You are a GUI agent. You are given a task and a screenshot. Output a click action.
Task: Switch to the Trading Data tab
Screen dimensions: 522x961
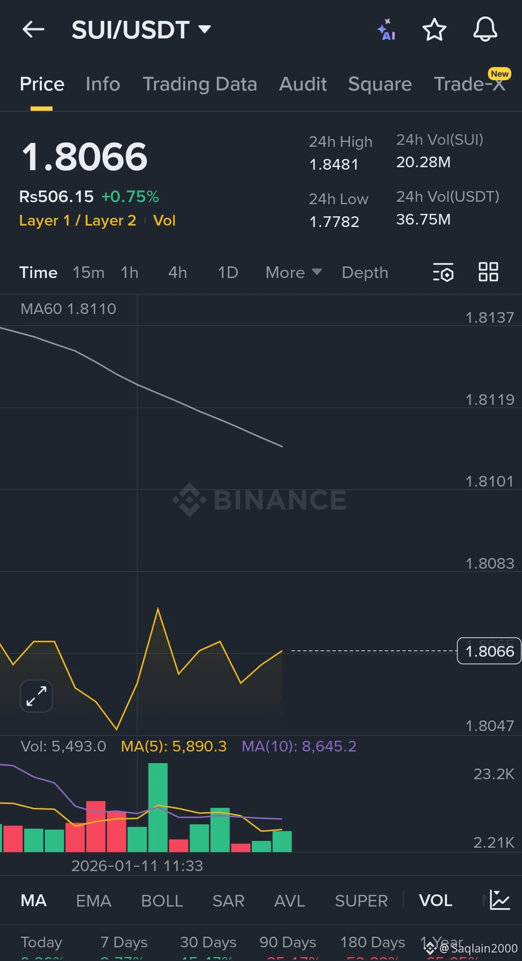point(200,84)
